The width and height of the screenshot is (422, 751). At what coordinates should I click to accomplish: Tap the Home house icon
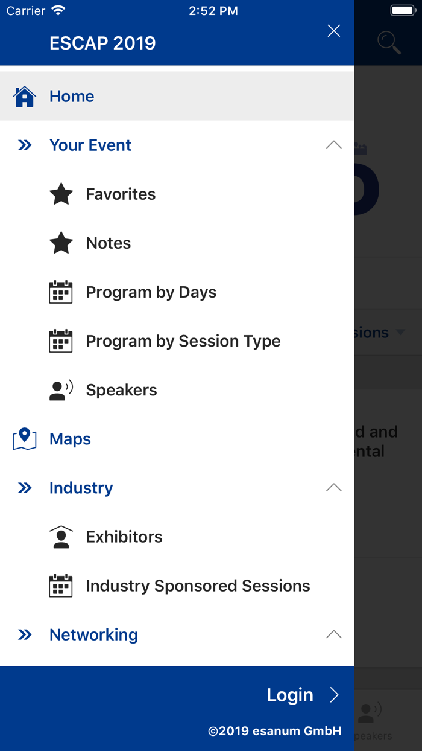[25, 97]
